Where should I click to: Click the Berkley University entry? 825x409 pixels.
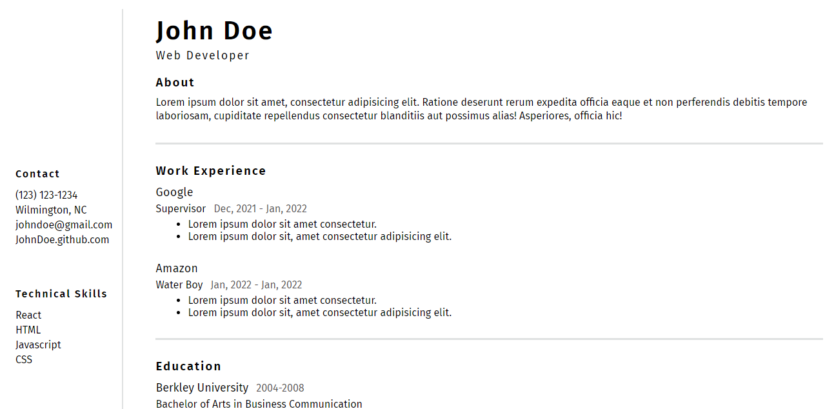(x=202, y=388)
